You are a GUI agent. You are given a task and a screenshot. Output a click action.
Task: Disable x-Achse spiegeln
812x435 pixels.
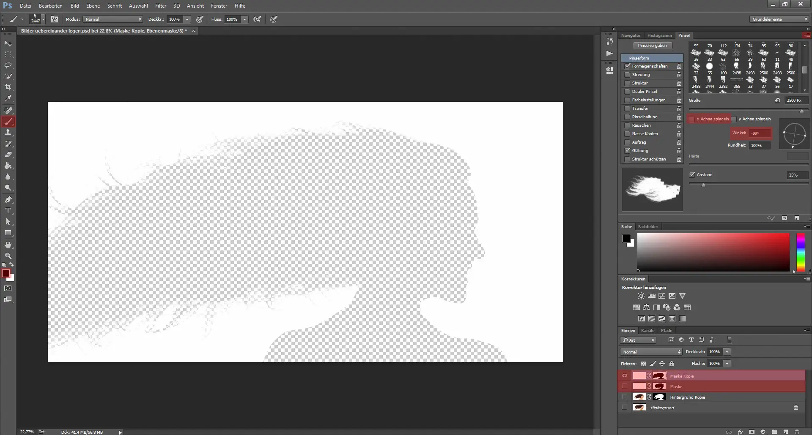[692, 119]
